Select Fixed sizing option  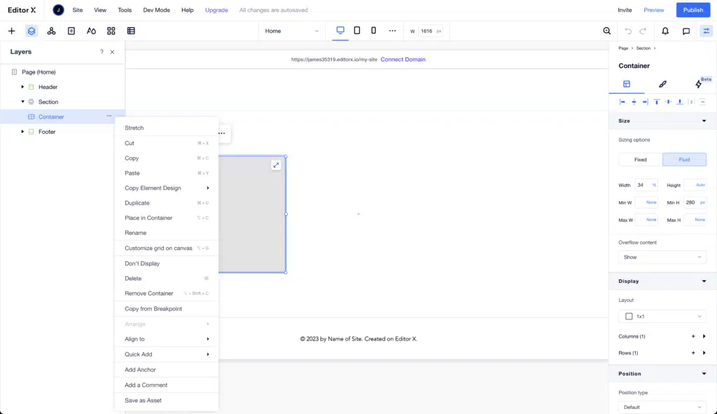point(640,160)
